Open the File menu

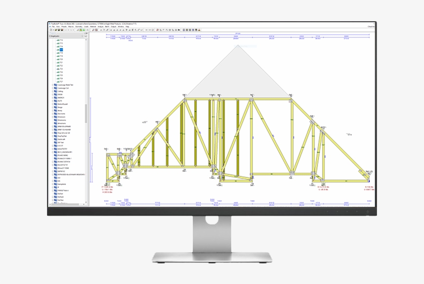point(53,27)
